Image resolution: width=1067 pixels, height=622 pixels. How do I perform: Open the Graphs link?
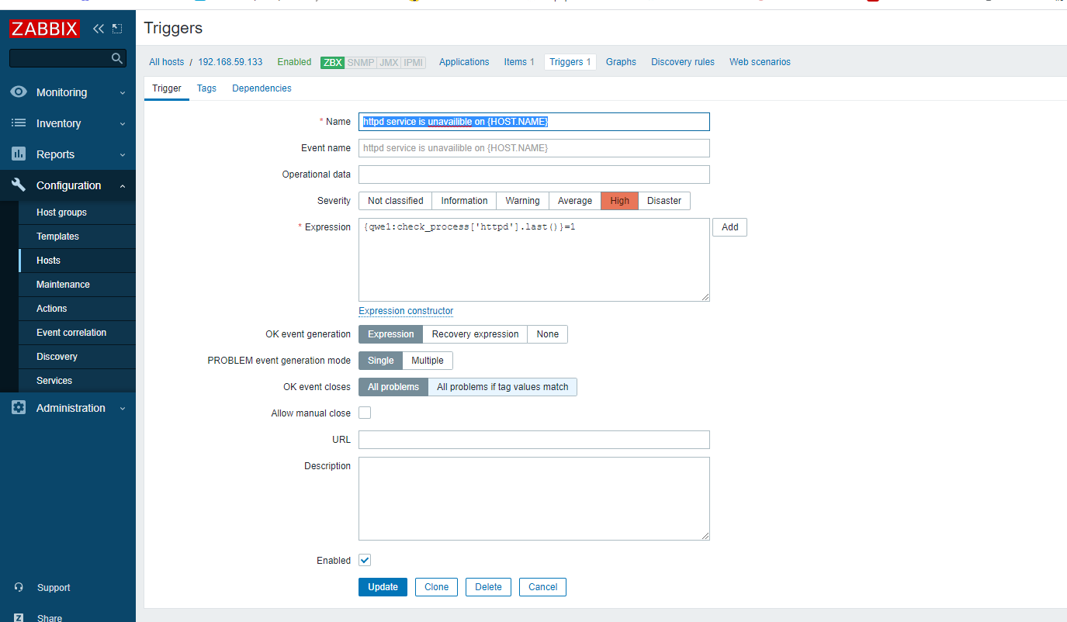pyautogui.click(x=621, y=62)
